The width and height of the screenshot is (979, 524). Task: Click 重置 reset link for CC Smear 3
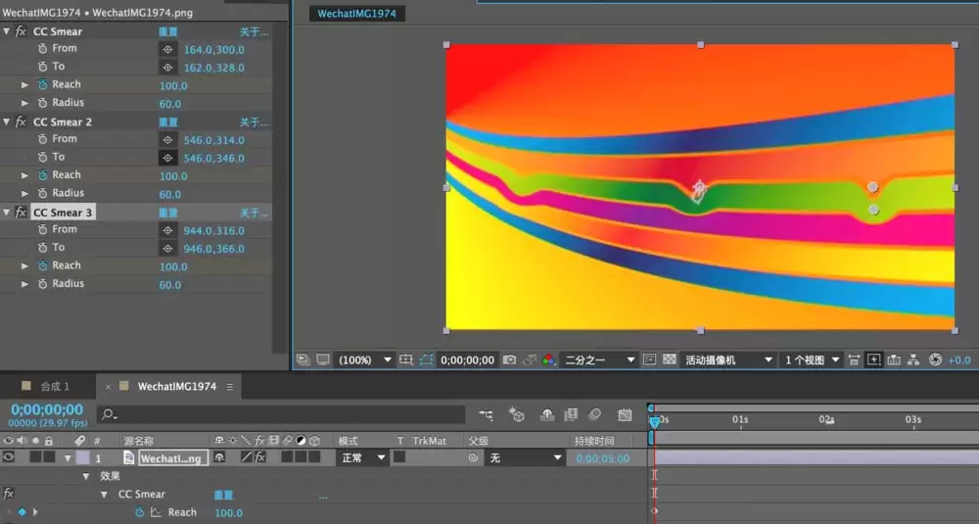pos(168,213)
